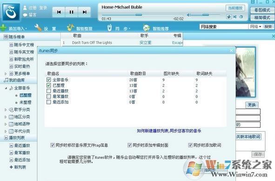The height and width of the screenshot is (181, 275).
Task: Toggle shuffle playback mode icon
Action: (x=235, y=17)
